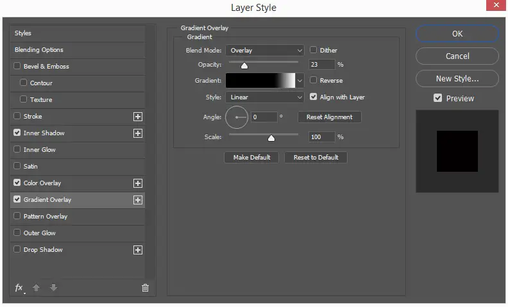508x307 pixels.
Task: Click the Opacity slider handle
Action: 244,66
